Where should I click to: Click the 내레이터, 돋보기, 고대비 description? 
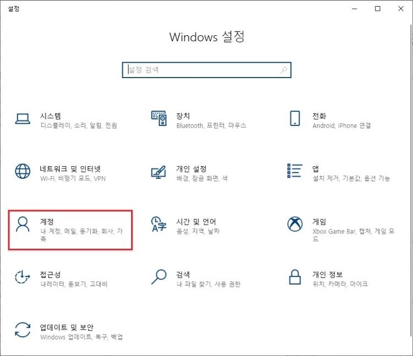click(x=74, y=284)
